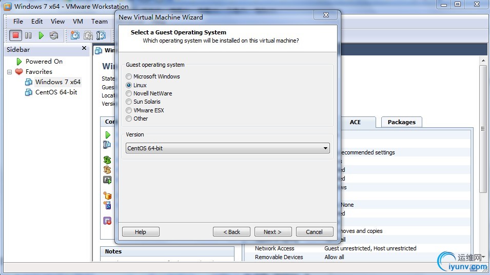
Task: Click the Reset toolbar icon
Action: coord(54,35)
